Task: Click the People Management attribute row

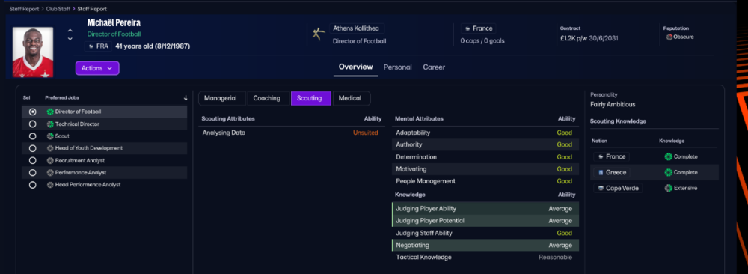Action: click(485, 181)
